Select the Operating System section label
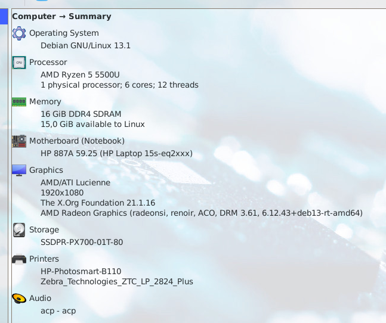Image resolution: width=386 pixels, height=323 pixels. pyautogui.click(x=64, y=33)
